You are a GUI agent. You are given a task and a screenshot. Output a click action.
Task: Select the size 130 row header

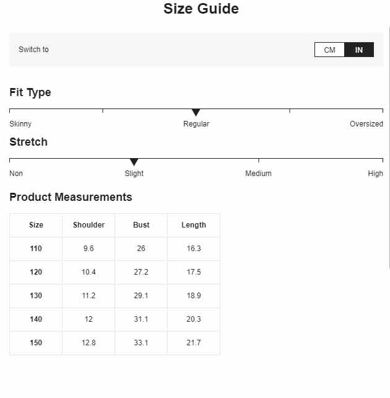(x=36, y=296)
